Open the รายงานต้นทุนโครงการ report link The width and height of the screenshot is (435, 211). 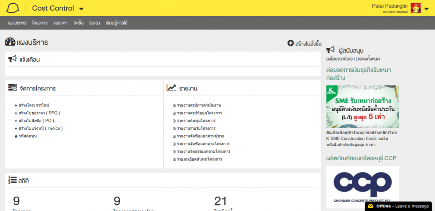[x=199, y=121]
